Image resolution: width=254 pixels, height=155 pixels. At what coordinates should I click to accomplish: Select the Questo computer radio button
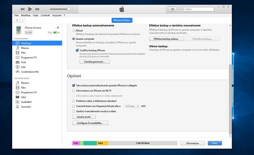[74, 39]
